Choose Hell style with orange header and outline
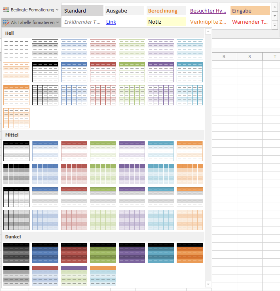Viewport: 280px width, 291px height. point(16,95)
